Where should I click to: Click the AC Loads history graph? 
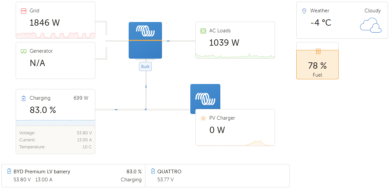pos(235,56)
